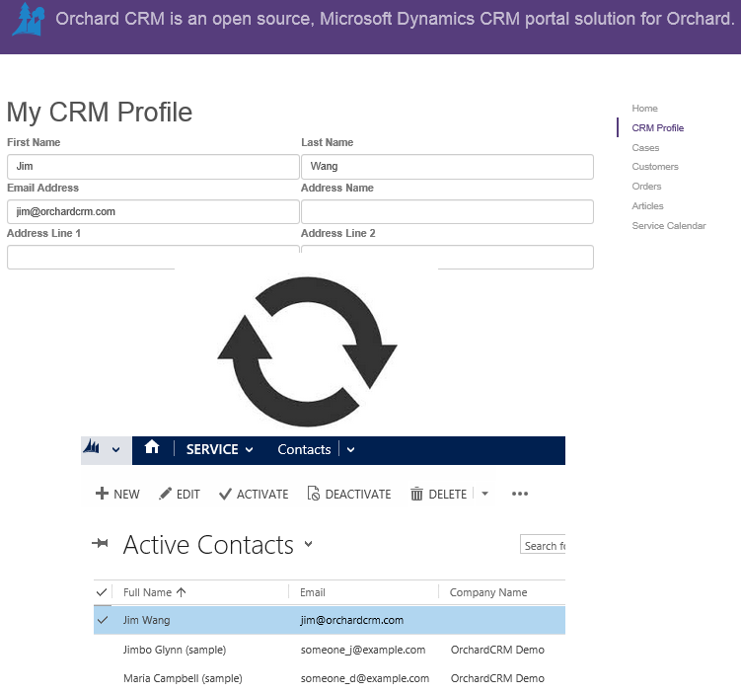This screenshot has width=741, height=694.
Task: Open the Jimbo Glynn (sample) contact
Action: pyautogui.click(x=175, y=650)
